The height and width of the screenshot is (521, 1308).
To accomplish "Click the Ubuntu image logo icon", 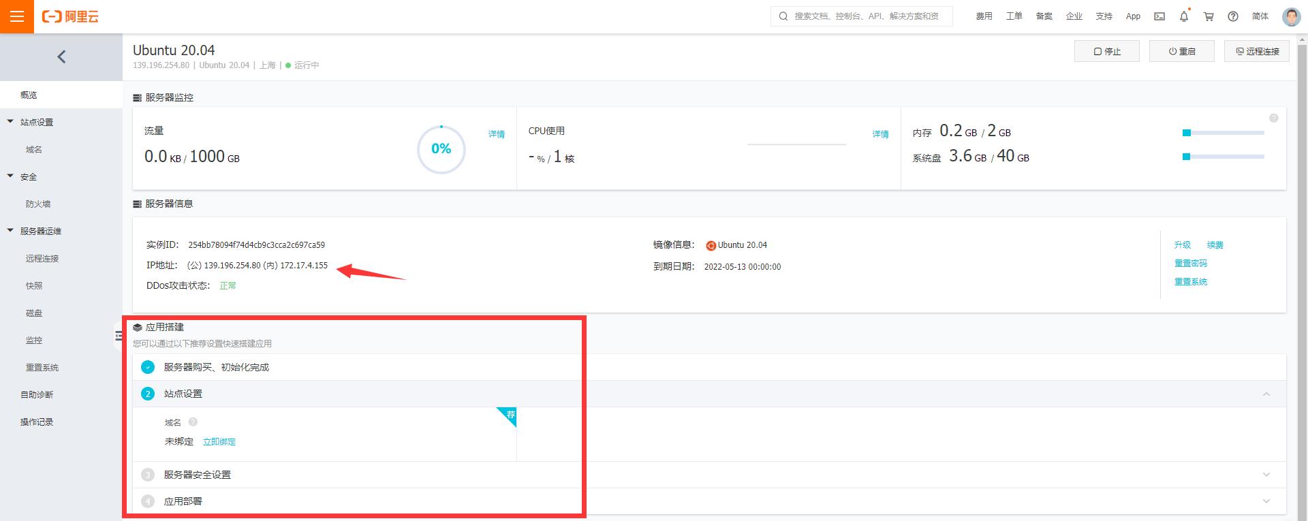I will pos(711,245).
